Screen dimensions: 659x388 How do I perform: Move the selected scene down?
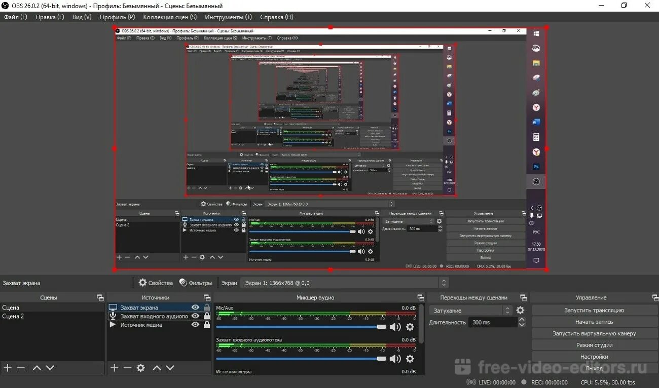pyautogui.click(x=50, y=368)
